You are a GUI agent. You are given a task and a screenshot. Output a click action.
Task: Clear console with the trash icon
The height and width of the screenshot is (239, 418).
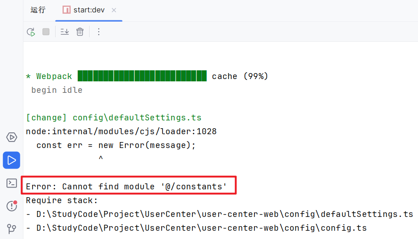(x=80, y=32)
